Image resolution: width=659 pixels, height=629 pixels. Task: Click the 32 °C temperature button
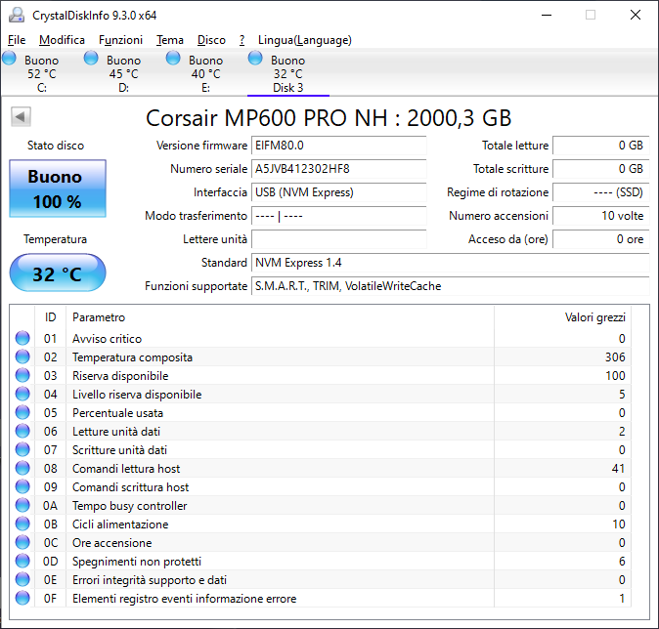pos(58,273)
